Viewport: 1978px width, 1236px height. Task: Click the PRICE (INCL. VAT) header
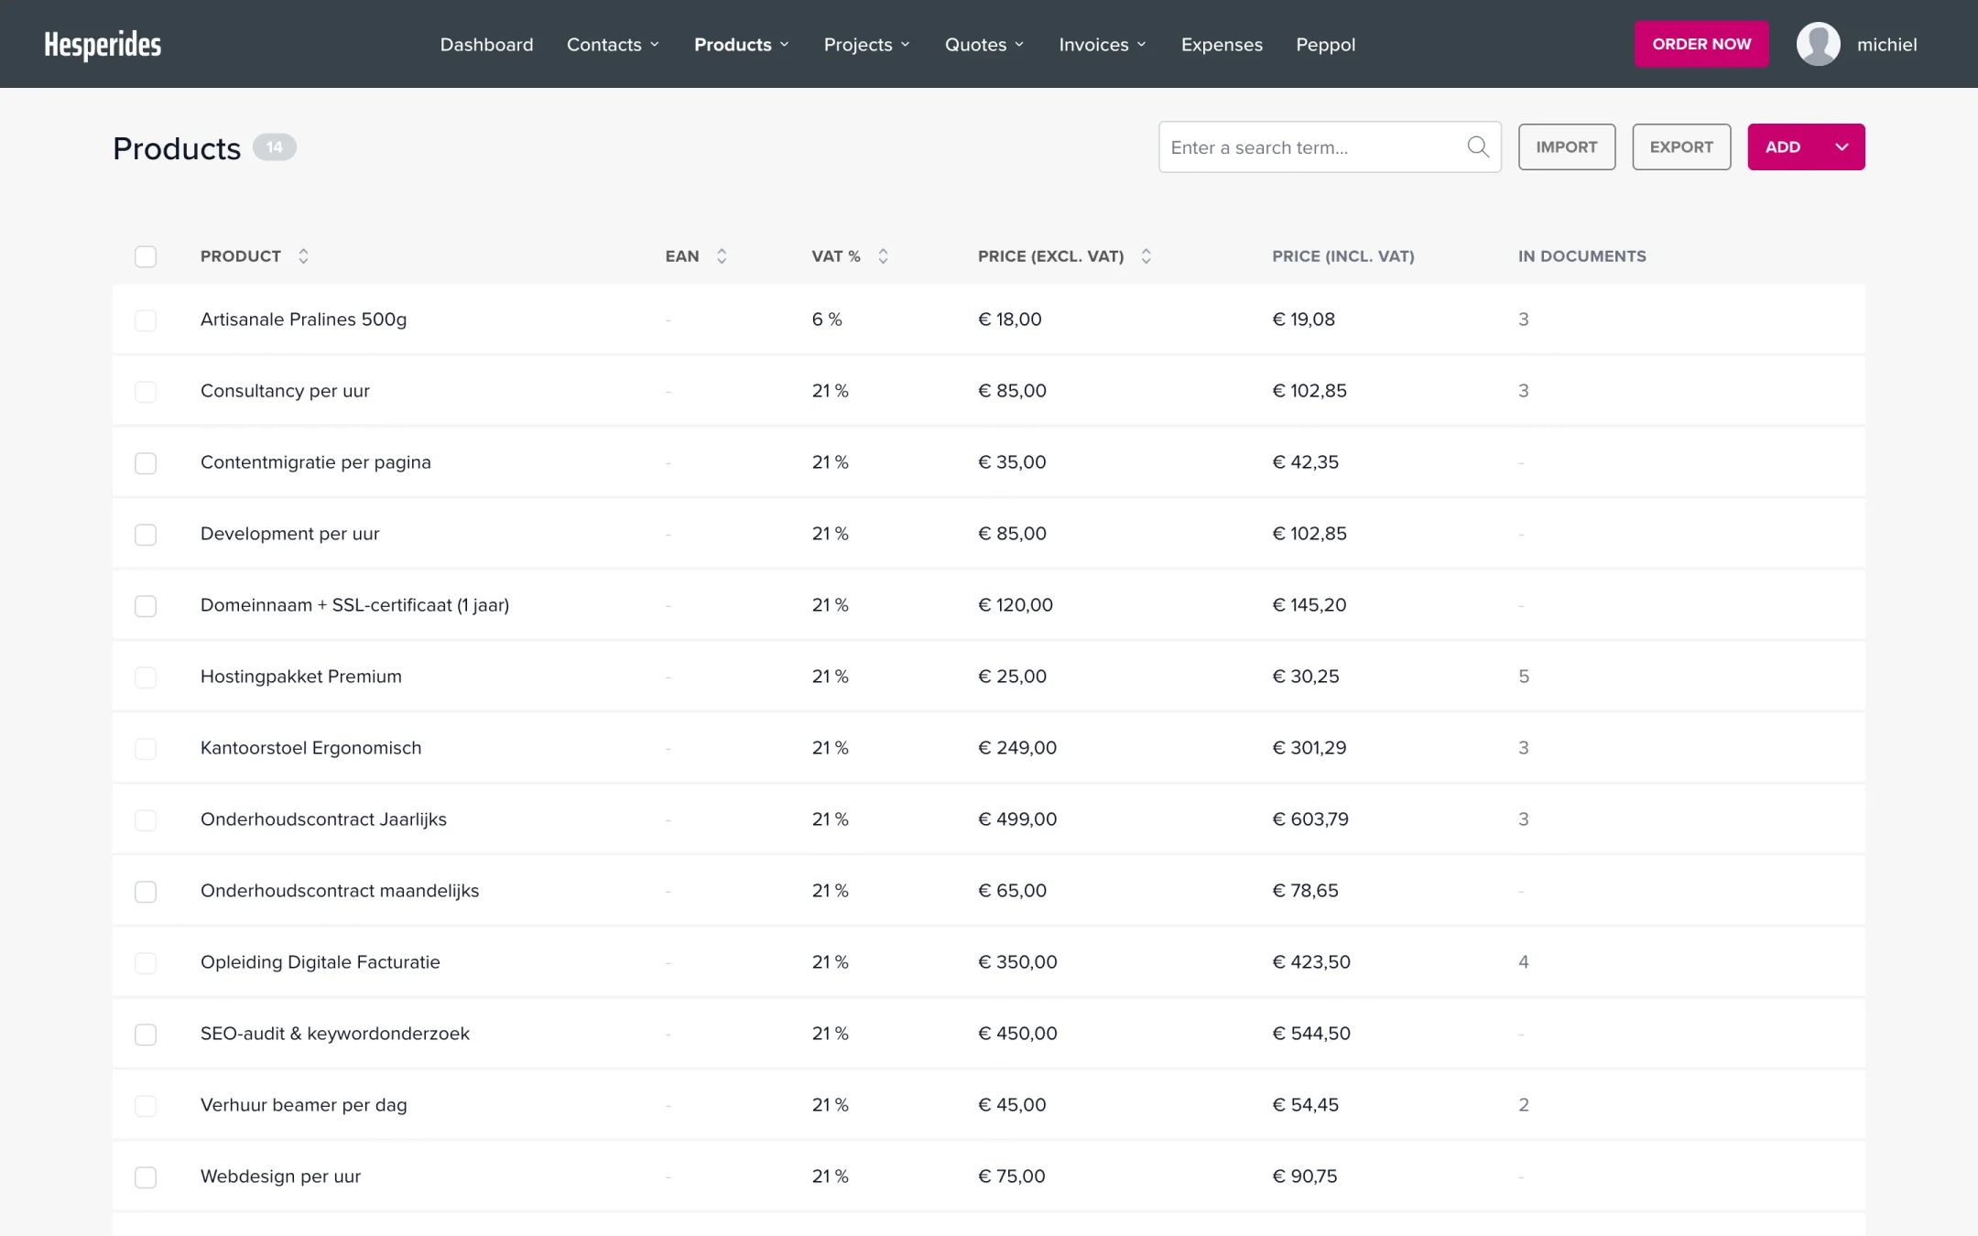coord(1342,256)
